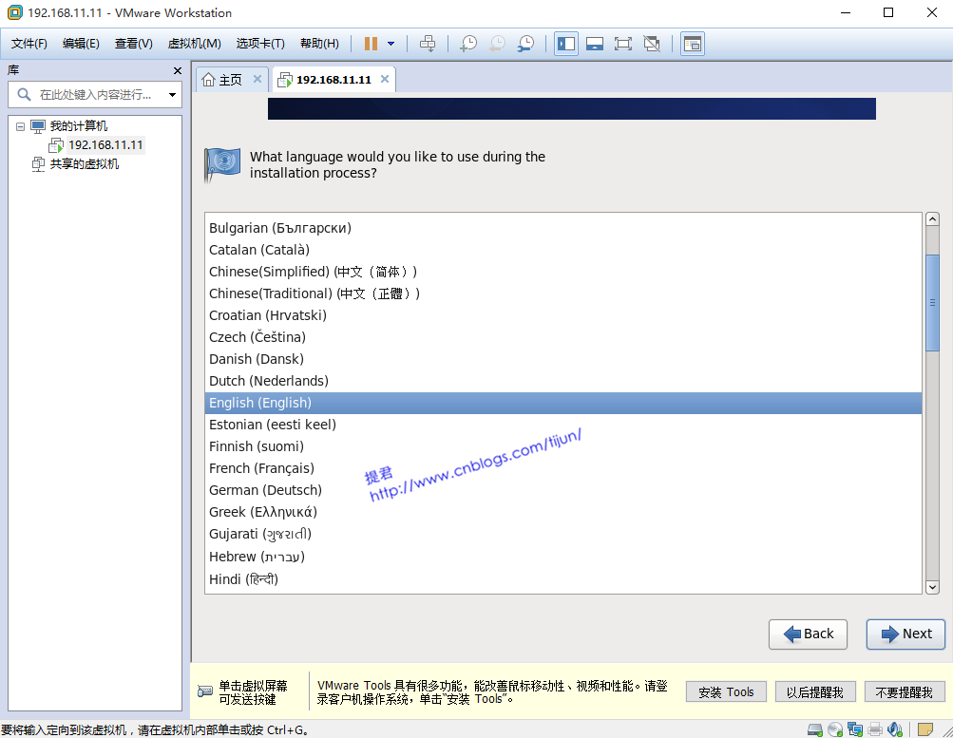Open the 查看(V) menu
953x738 pixels.
(x=134, y=44)
